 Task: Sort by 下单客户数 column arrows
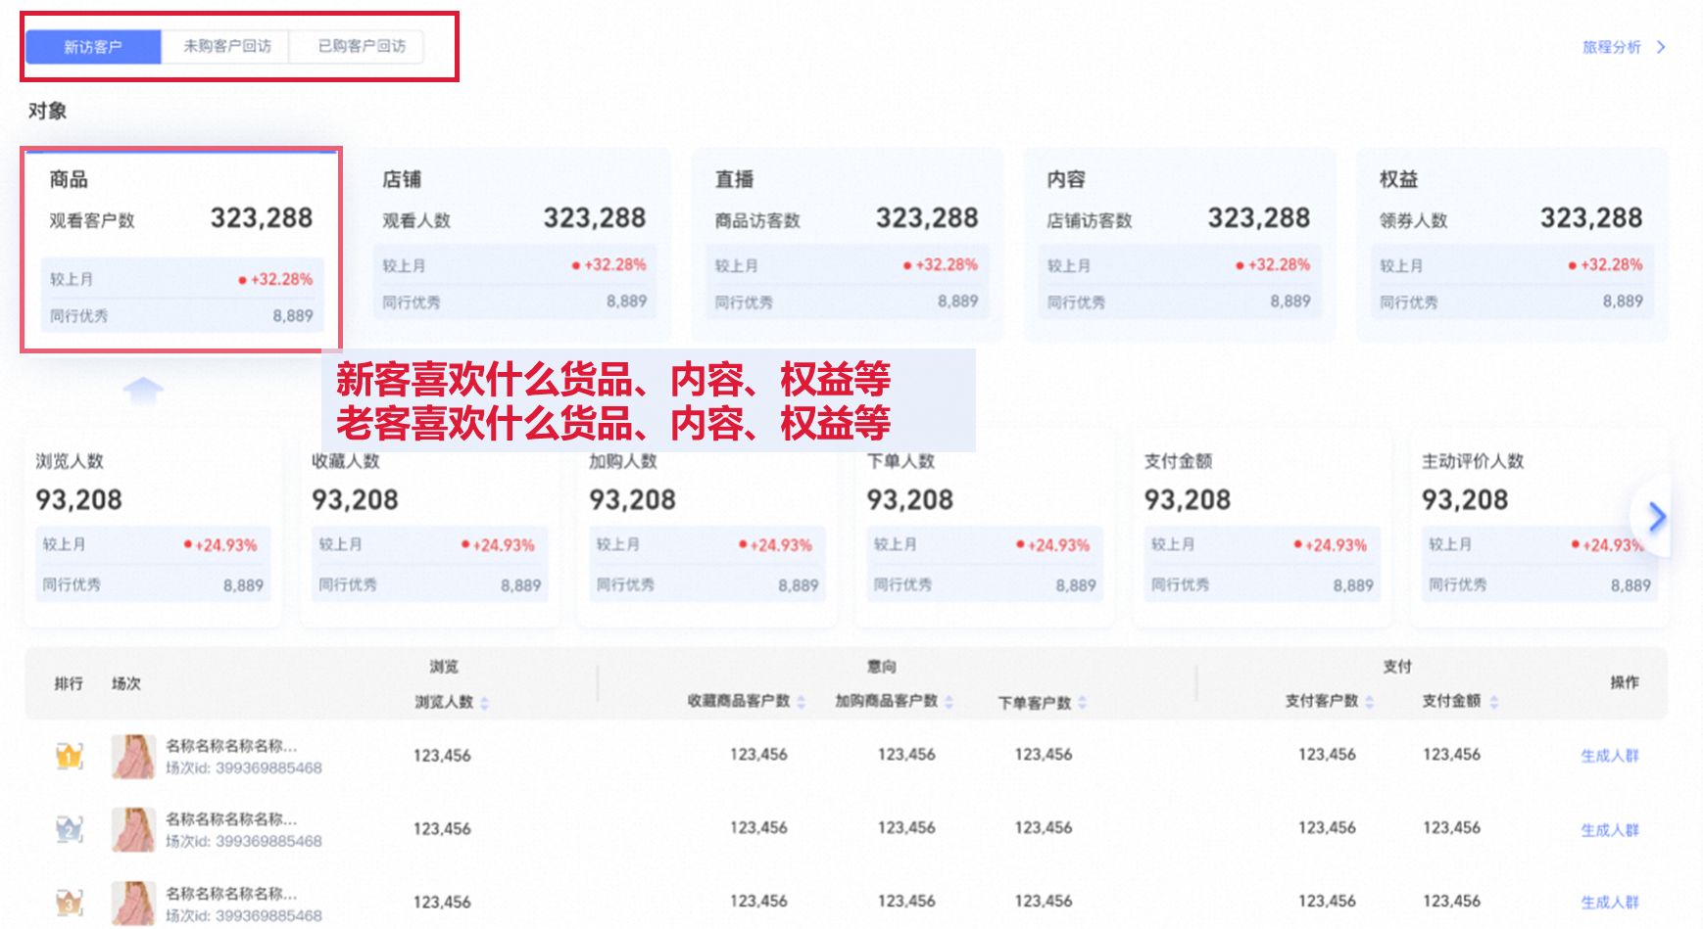(1082, 703)
